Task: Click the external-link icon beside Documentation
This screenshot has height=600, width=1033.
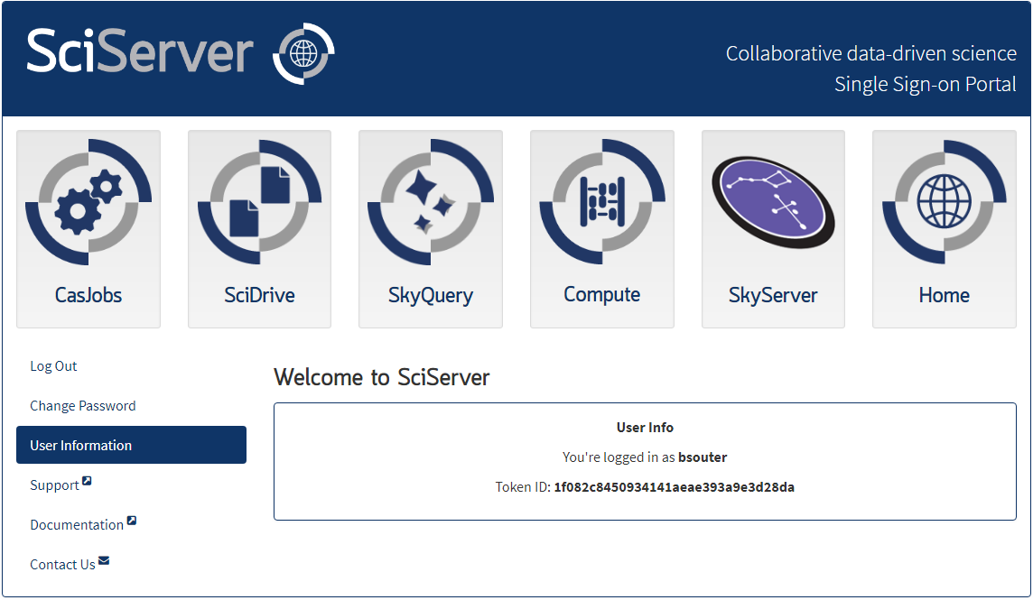Action: click(132, 521)
